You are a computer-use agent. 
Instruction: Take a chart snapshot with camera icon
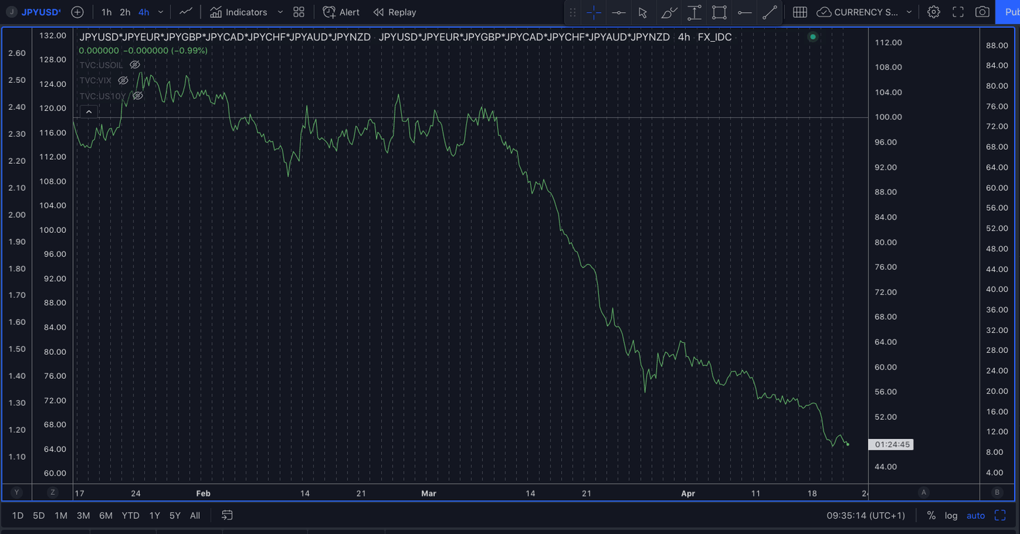(981, 12)
